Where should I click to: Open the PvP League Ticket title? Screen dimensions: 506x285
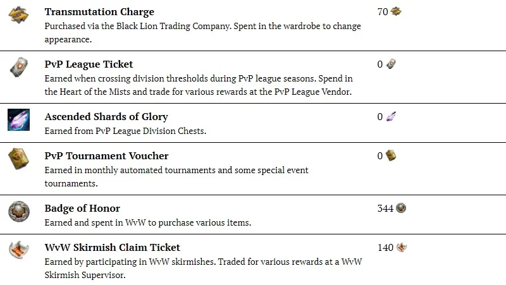89,64
